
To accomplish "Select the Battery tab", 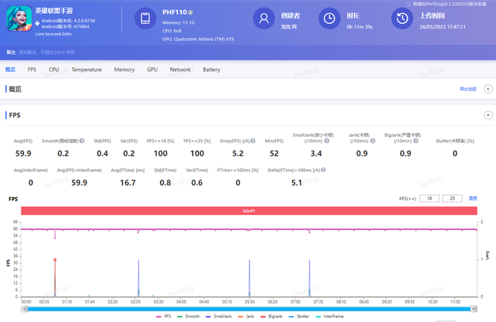I will pos(211,70).
